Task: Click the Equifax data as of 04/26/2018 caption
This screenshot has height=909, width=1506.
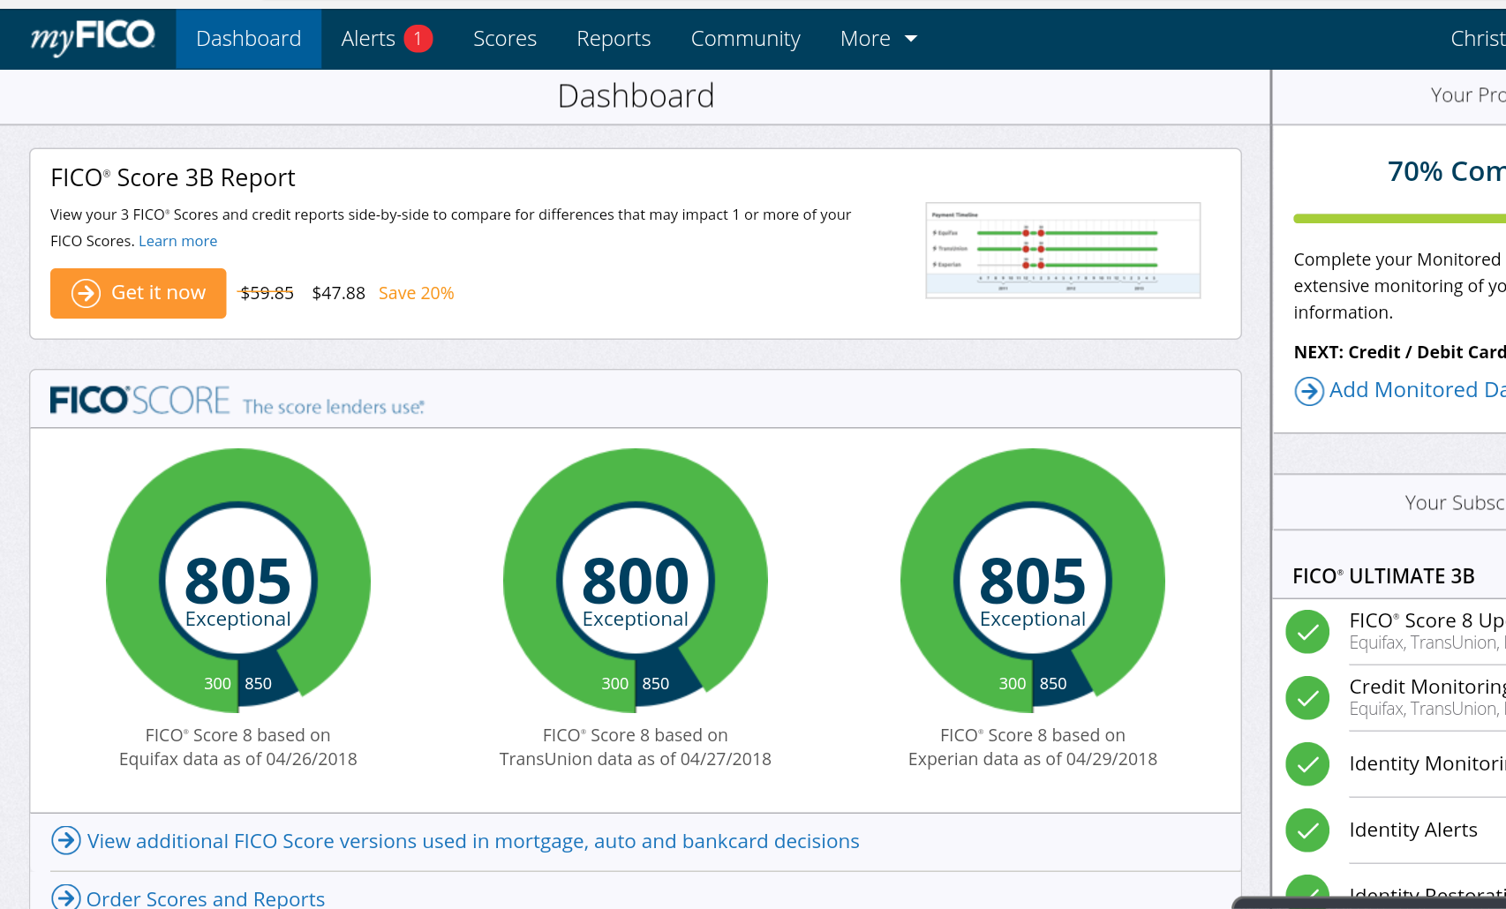Action: tap(238, 759)
